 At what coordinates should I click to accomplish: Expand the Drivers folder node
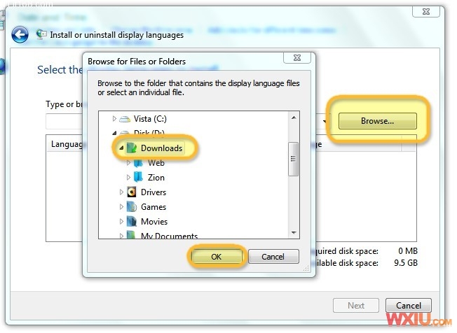pyautogui.click(x=121, y=192)
